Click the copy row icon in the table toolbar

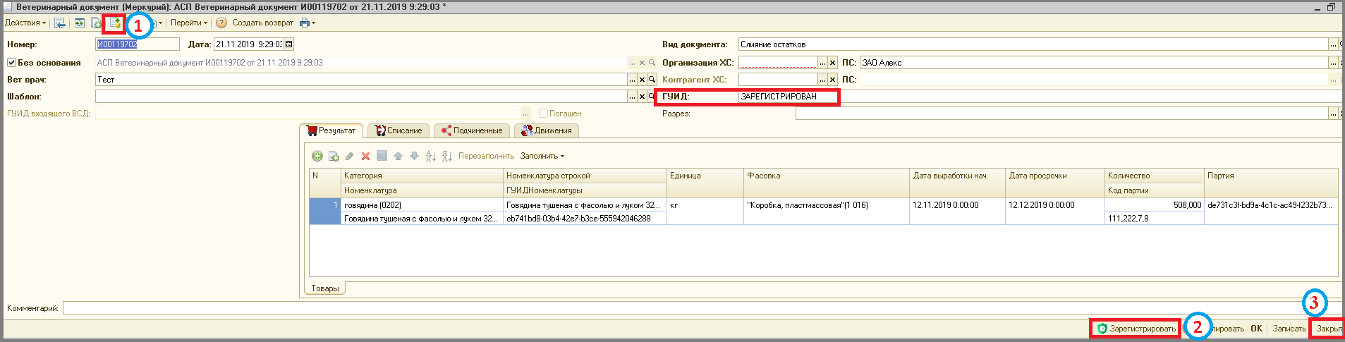pyautogui.click(x=334, y=156)
